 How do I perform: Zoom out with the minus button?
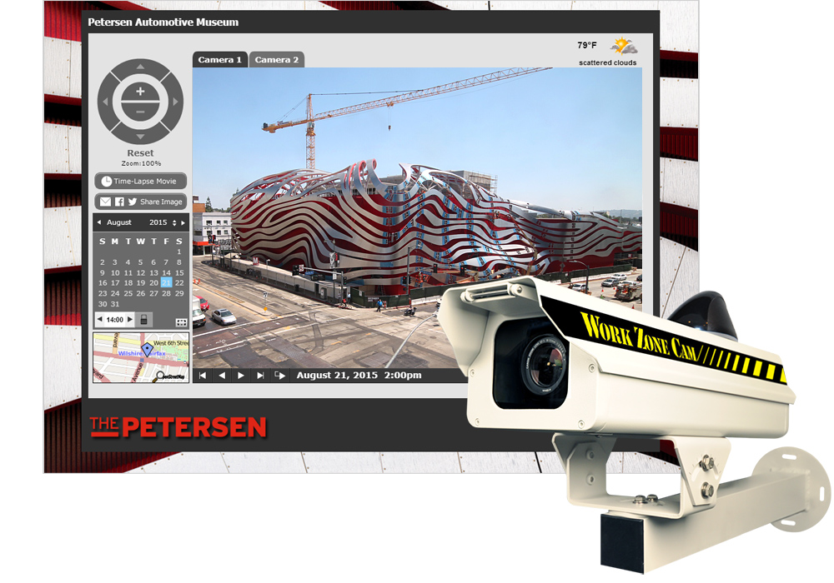140,112
